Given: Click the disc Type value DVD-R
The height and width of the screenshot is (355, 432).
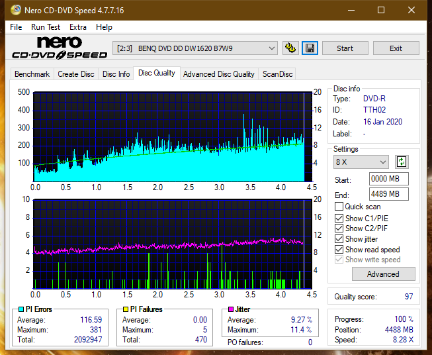Looking at the screenshot, I should [x=374, y=99].
